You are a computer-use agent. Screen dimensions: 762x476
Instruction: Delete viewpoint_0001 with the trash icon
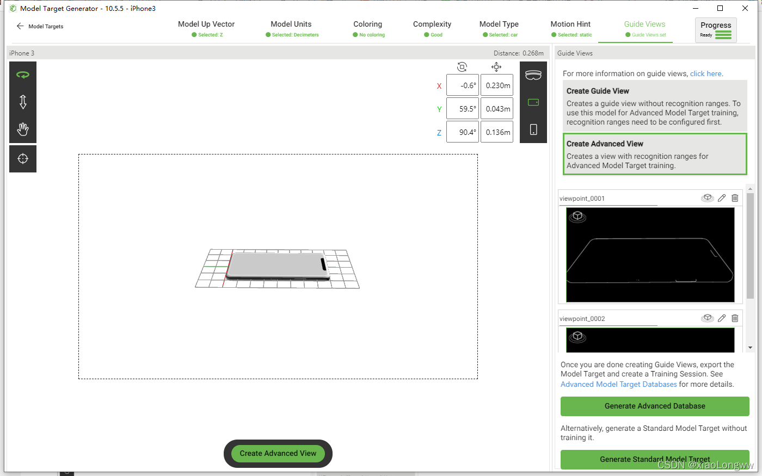(735, 198)
